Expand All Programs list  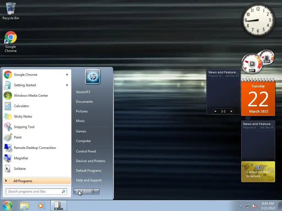click(37, 181)
